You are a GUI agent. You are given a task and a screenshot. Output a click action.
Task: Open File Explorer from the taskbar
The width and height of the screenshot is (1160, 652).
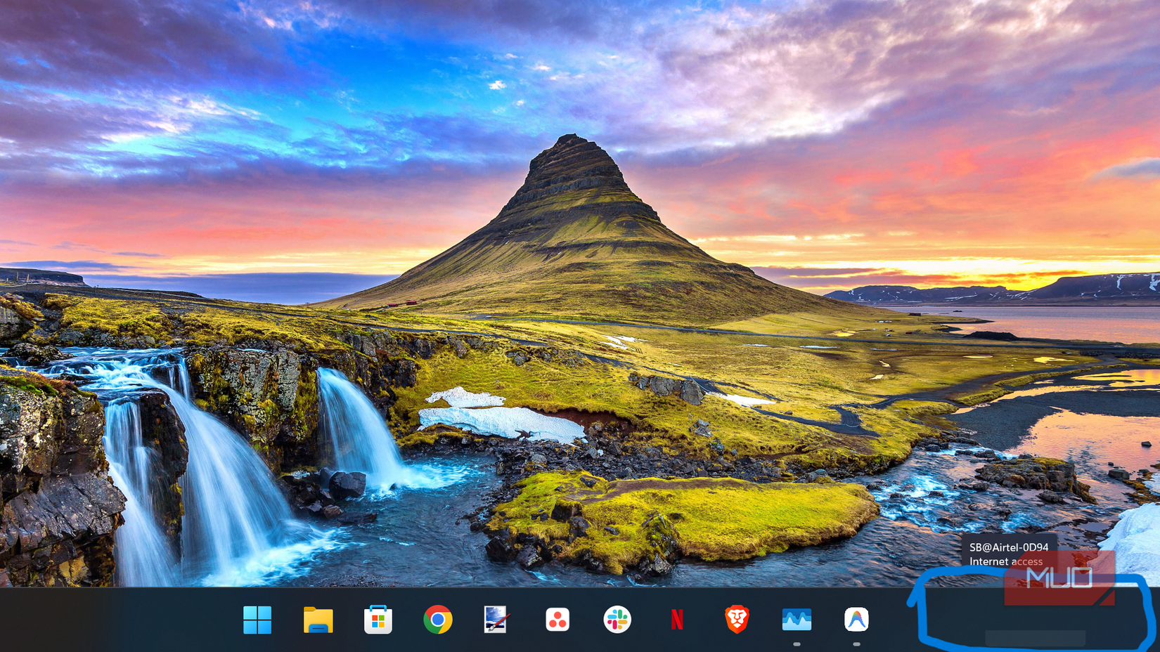(318, 620)
